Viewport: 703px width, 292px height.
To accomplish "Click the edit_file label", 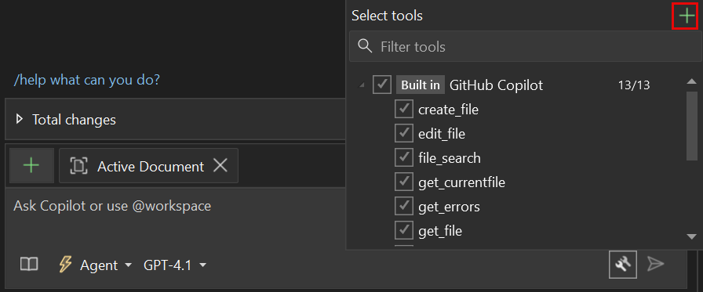I will click(x=442, y=134).
